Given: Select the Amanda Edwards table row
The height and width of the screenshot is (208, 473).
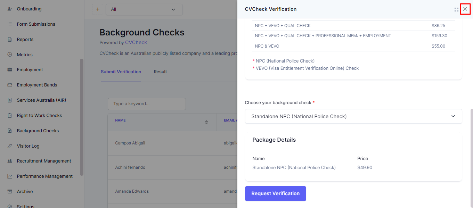Looking at the screenshot, I should click(172, 191).
